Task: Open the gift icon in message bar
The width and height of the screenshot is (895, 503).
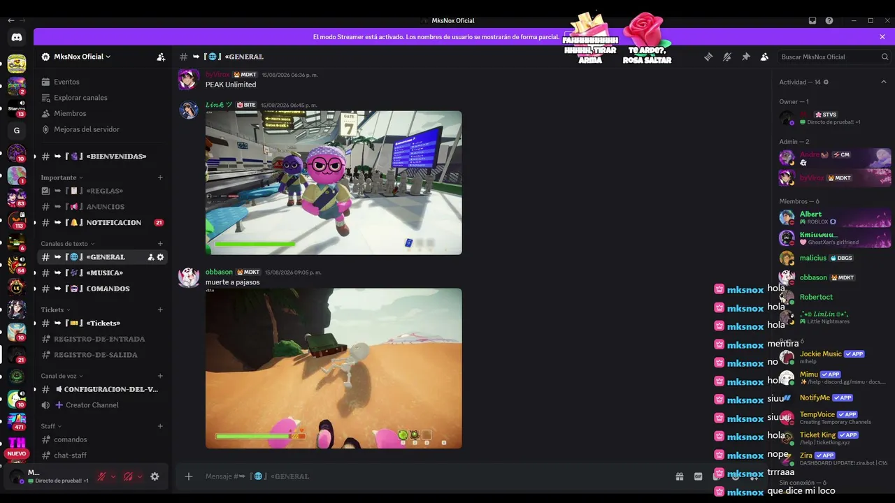Action: tap(679, 476)
